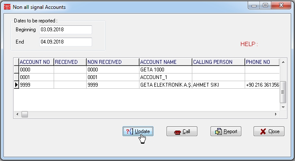295x161 pixels.
Task: Focus the End date field
Action: [x=66, y=42]
